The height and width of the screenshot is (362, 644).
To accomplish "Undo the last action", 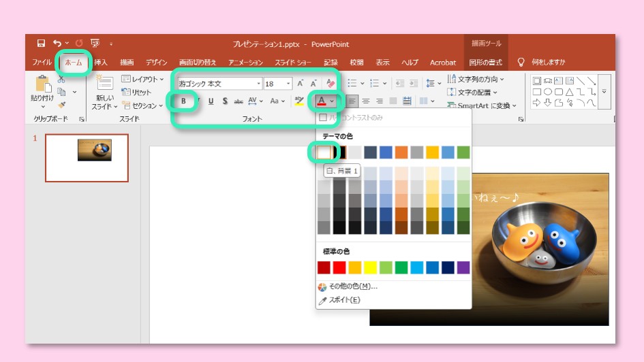I will coord(57,43).
